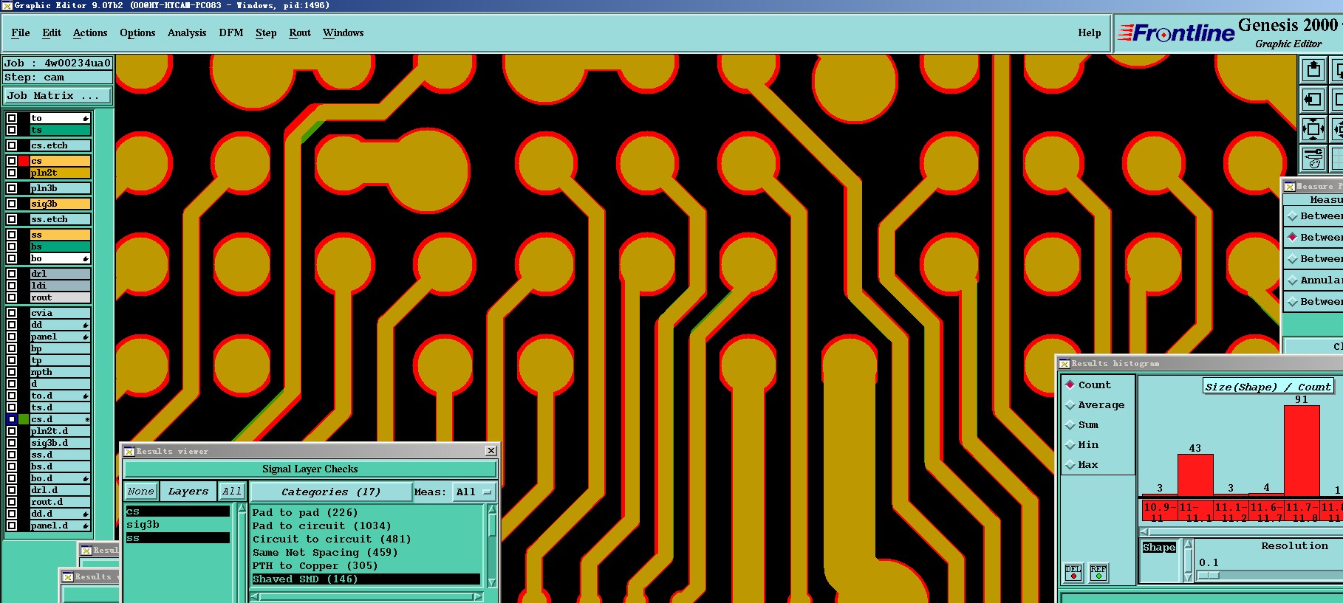Click All in Results viewer layers
The image size is (1343, 603).
(231, 492)
